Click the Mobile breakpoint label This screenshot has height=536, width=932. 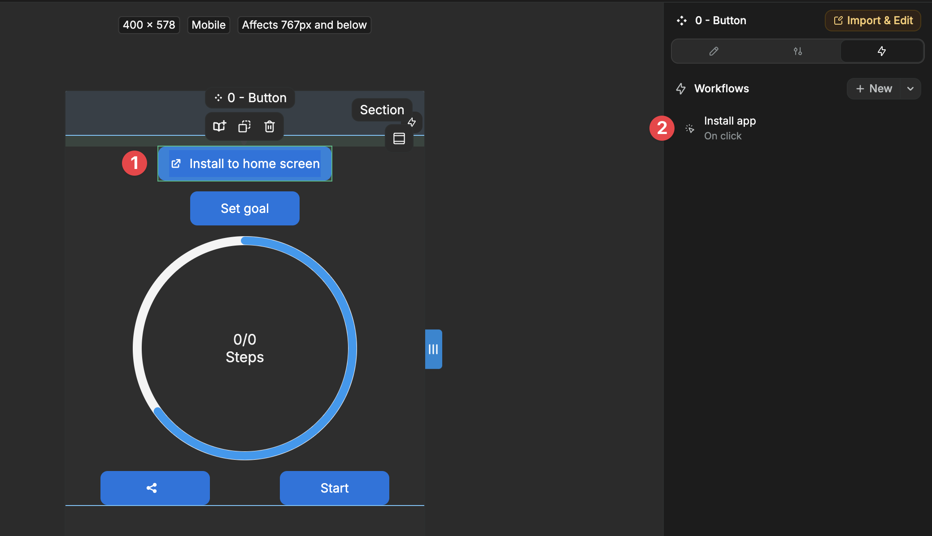click(x=209, y=25)
